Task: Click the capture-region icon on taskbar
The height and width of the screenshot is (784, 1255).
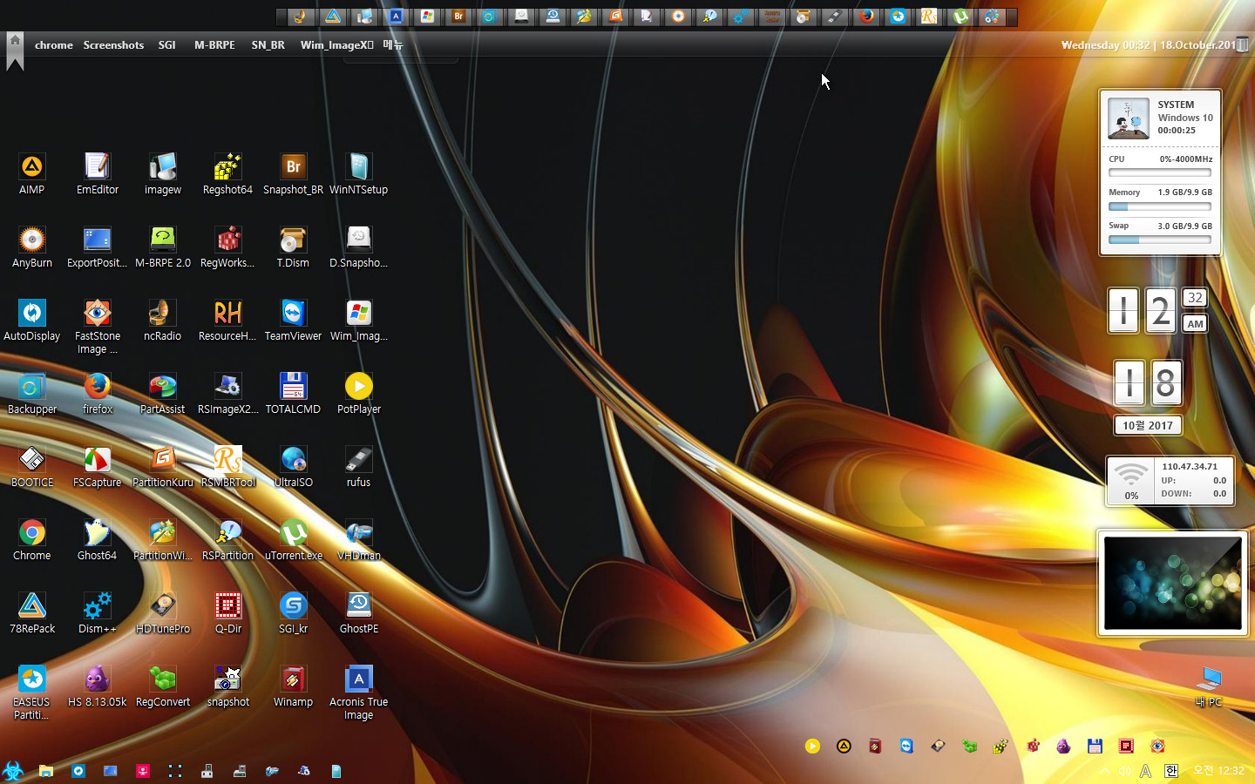Action: coord(174,771)
